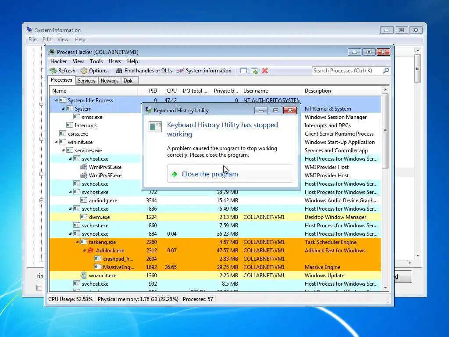
Task: Click the search magnifier icon
Action: [386, 71]
